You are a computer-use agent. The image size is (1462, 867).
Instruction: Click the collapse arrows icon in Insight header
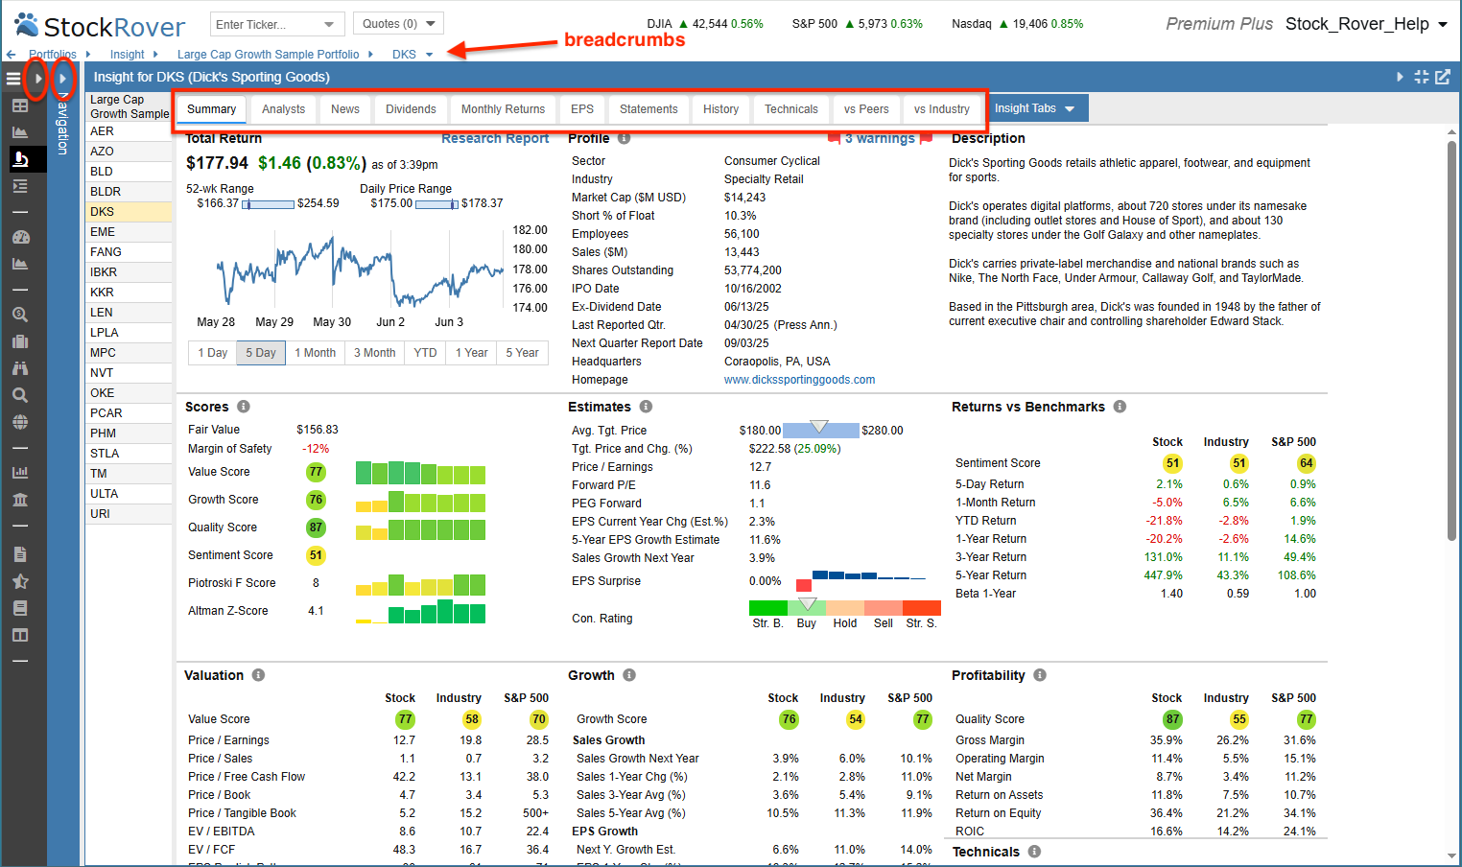1422,77
